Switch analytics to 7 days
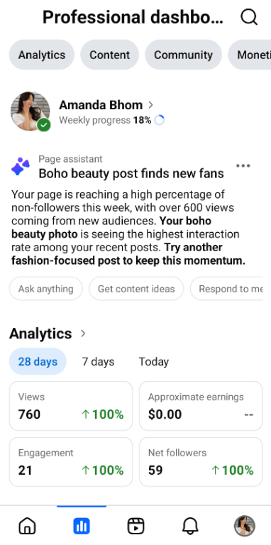 98,361
